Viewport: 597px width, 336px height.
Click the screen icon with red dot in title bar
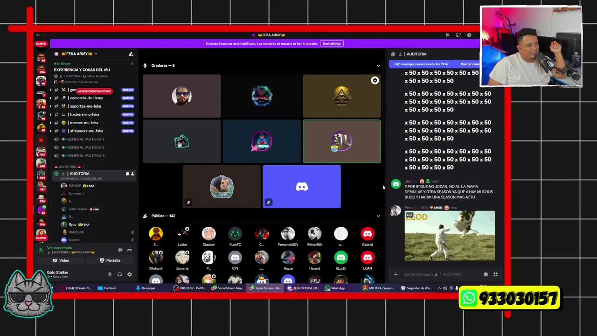(458, 35)
